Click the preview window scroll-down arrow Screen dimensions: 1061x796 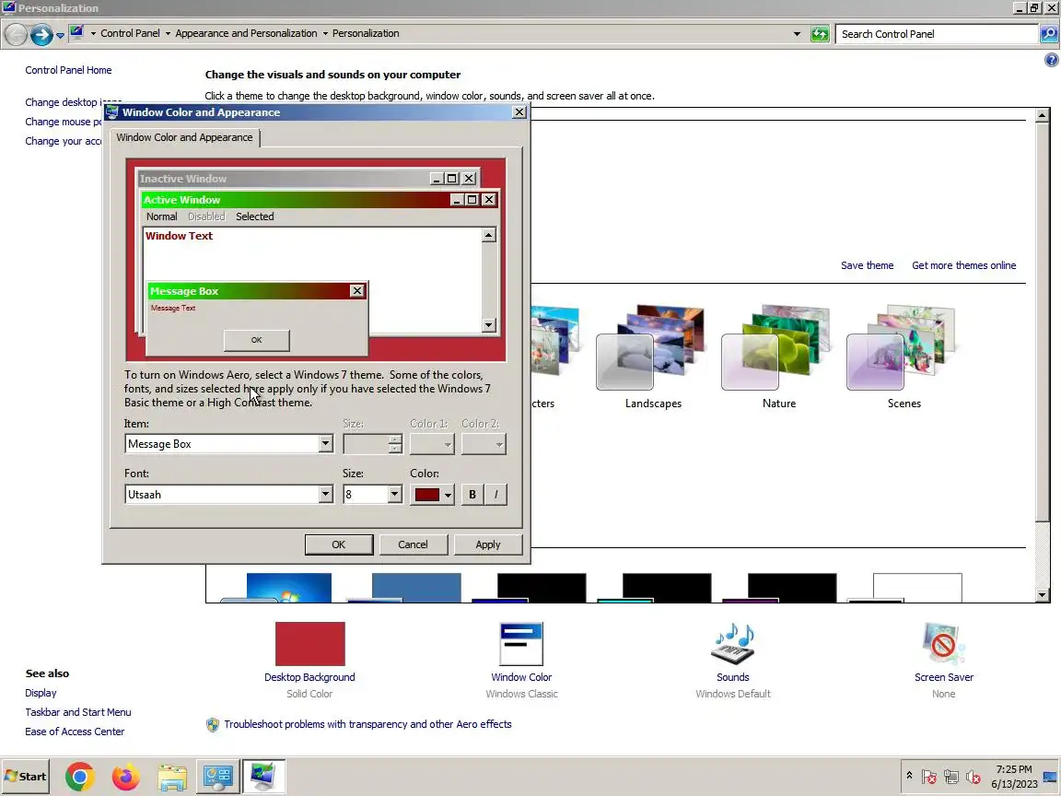tap(488, 325)
